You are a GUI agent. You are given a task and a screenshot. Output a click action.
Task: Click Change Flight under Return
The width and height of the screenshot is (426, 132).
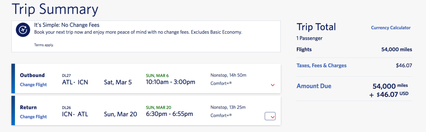point(33,117)
